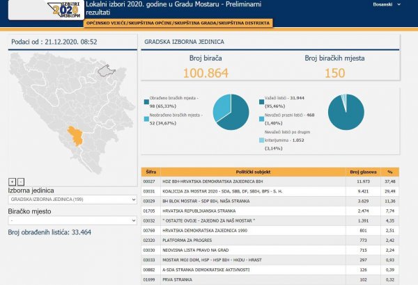Click the Politički subjekt column header

pyautogui.click(x=257, y=169)
